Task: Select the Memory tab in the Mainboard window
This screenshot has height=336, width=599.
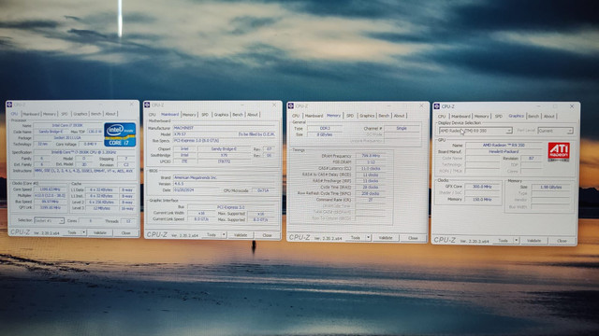Action: pyautogui.click(x=189, y=115)
